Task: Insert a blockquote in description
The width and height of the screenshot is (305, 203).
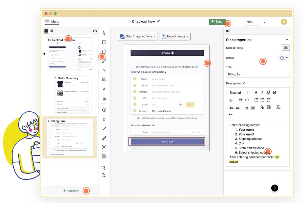Action: point(241,100)
